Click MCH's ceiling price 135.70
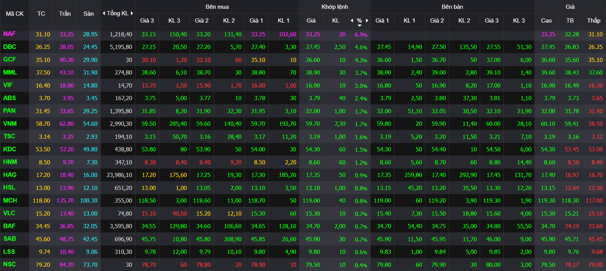The width and height of the screenshot is (606, 271). click(x=65, y=201)
